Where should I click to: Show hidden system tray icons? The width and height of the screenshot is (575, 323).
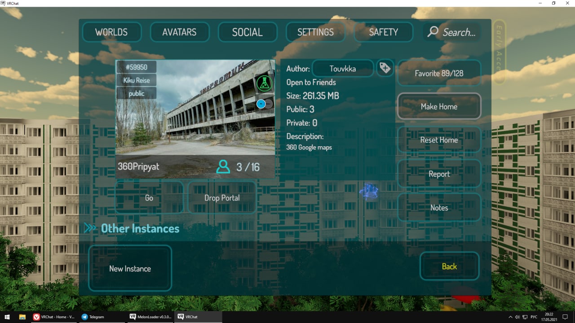(x=511, y=317)
